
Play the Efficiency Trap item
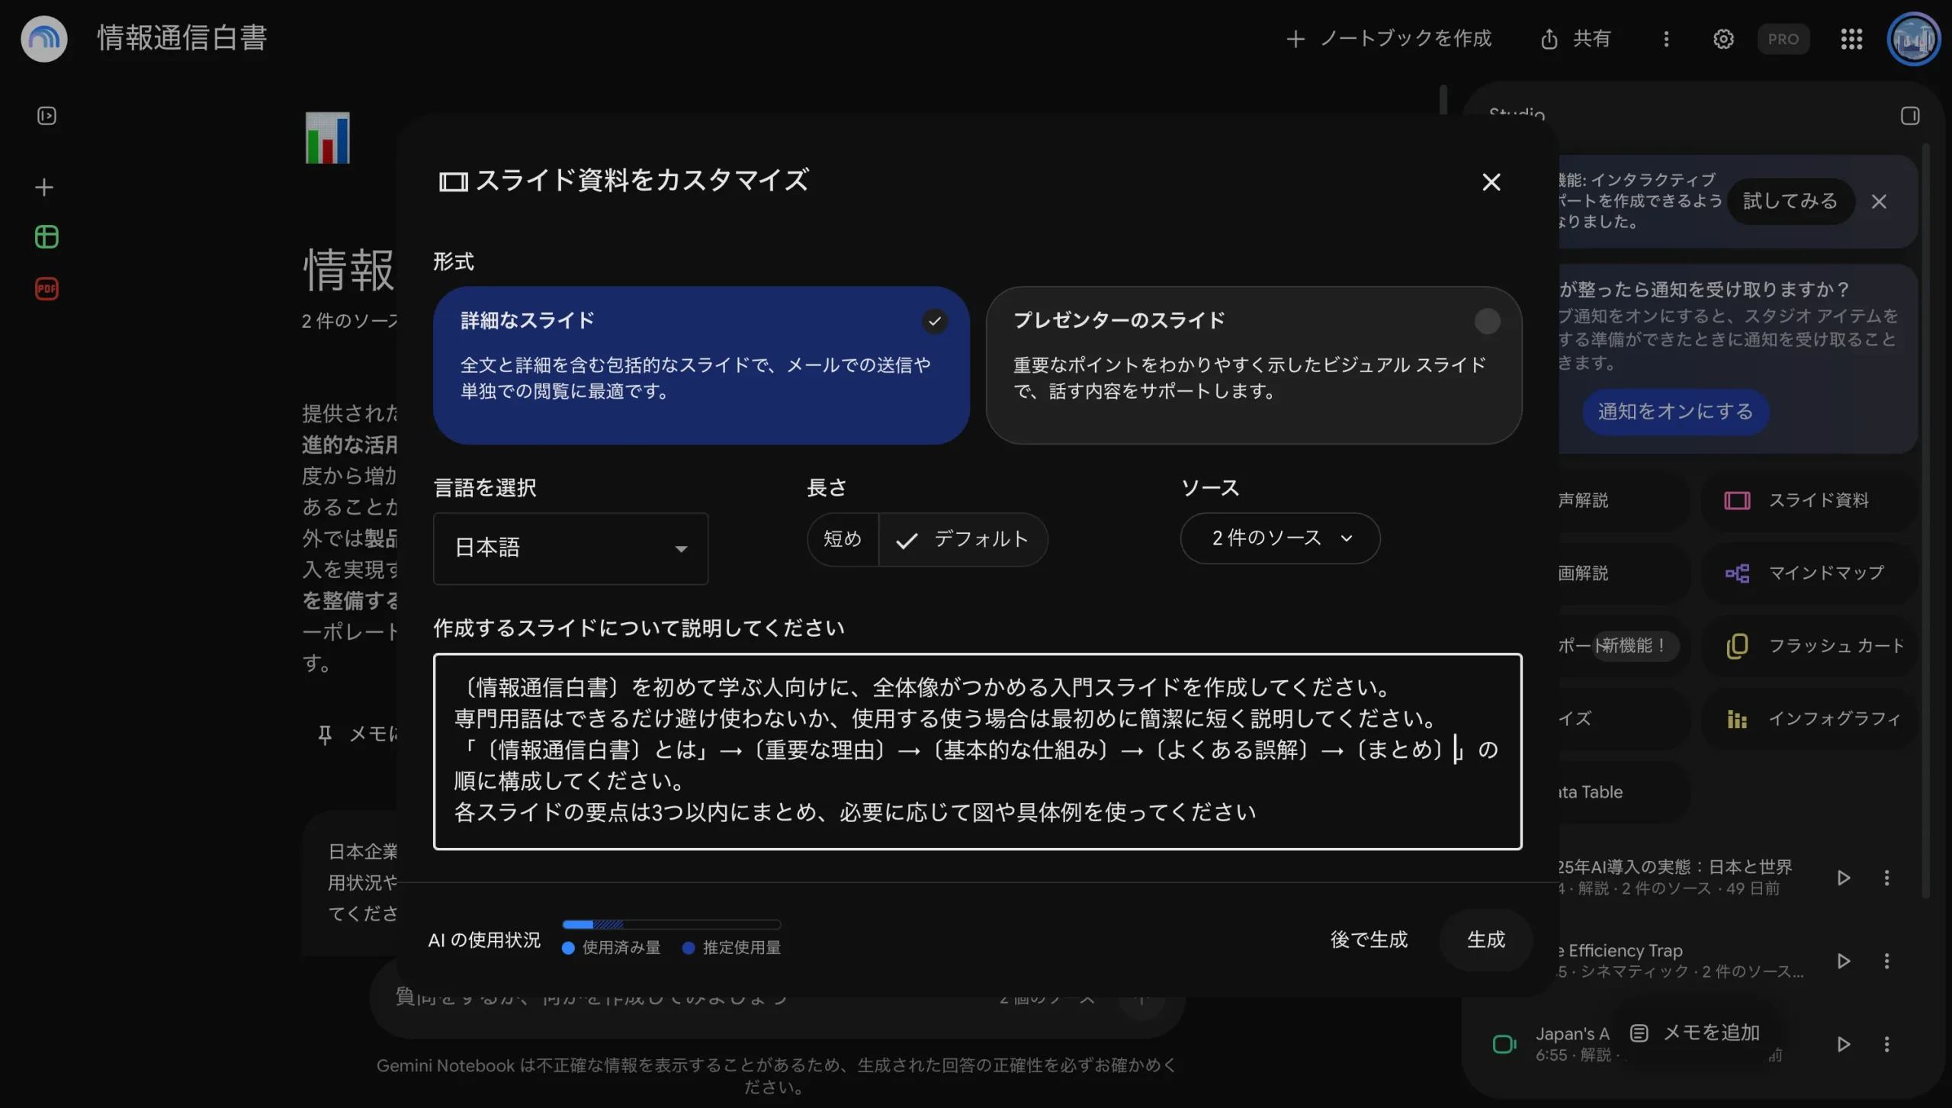(1844, 961)
